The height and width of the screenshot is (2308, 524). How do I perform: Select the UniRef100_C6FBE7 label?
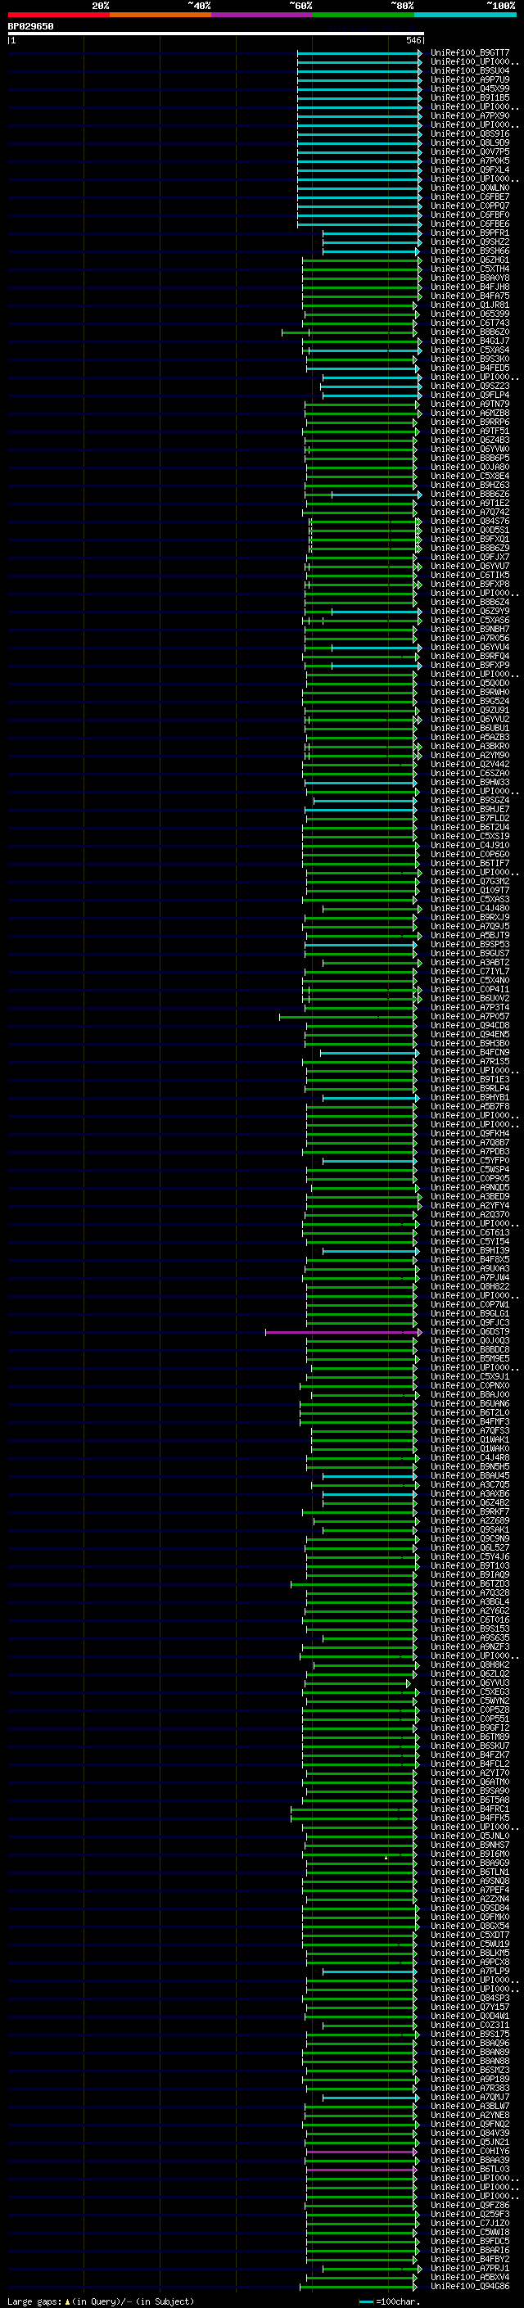[x=470, y=197]
